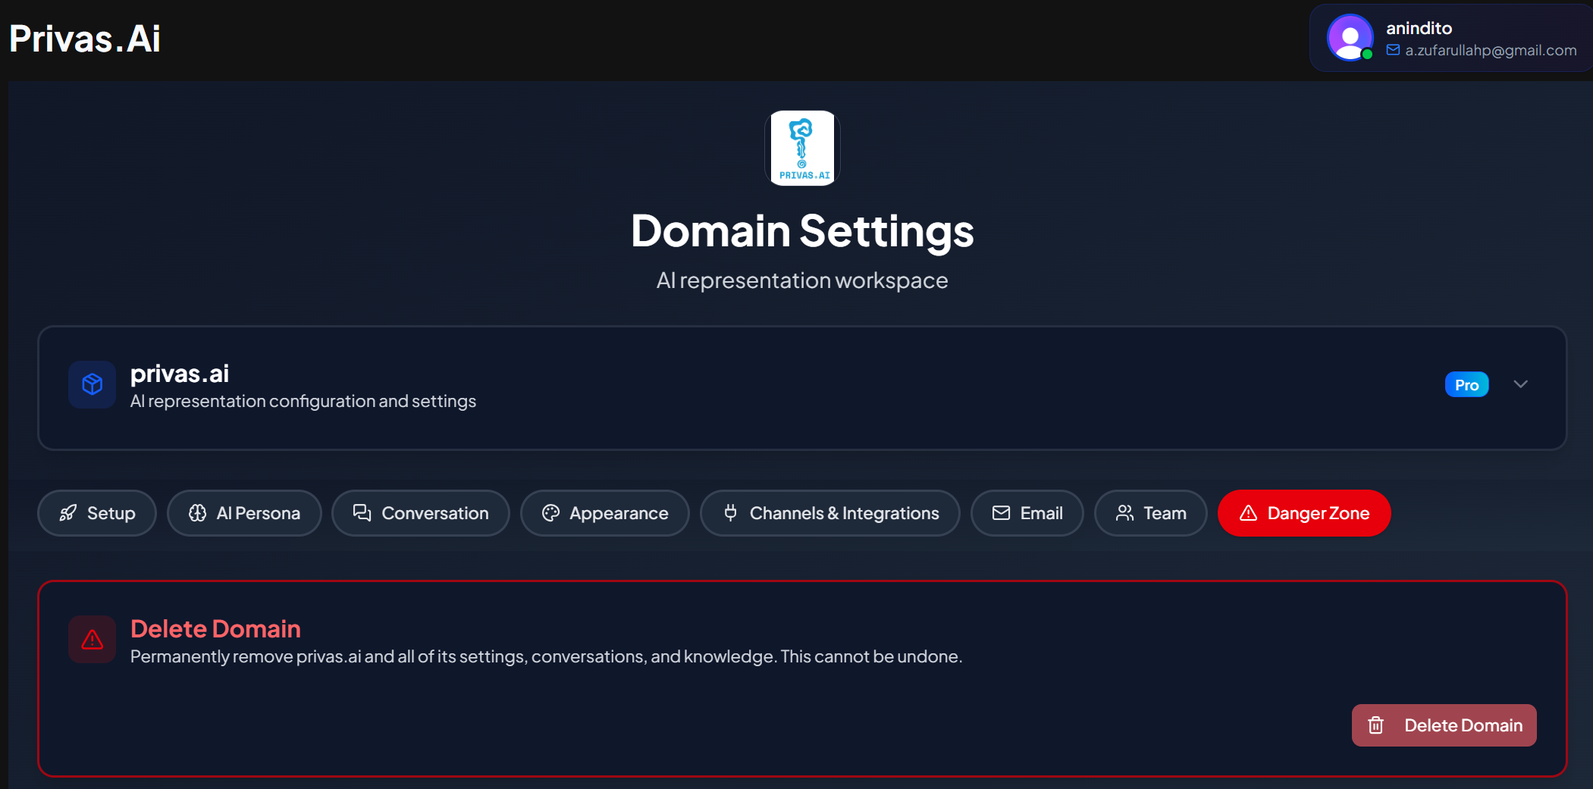The width and height of the screenshot is (1593, 789).
Task: Click the green online status dot on avatar
Action: click(x=1367, y=54)
